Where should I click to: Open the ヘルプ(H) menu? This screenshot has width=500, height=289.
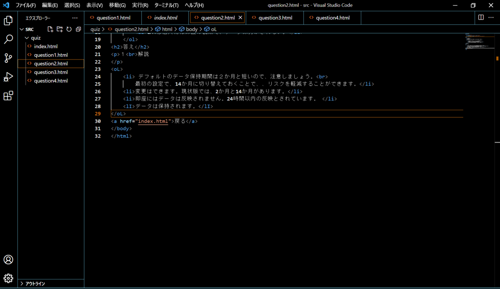(x=194, y=5)
